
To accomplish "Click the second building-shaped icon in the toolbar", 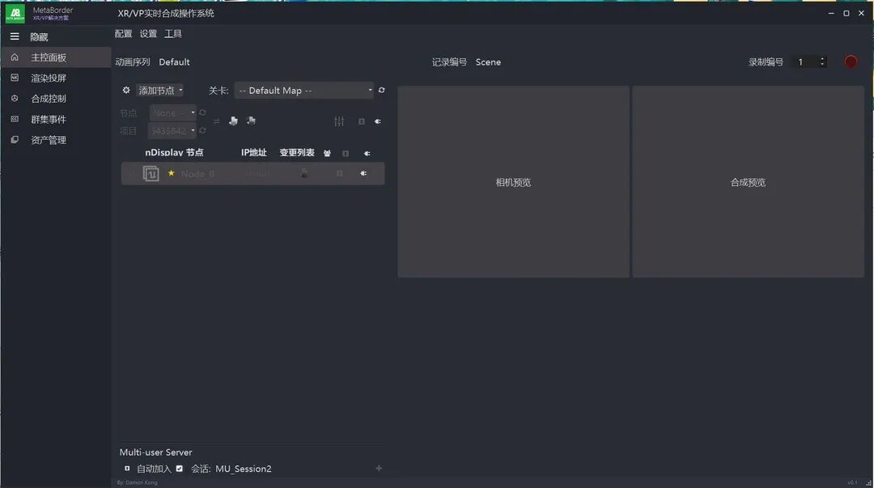I will [252, 121].
